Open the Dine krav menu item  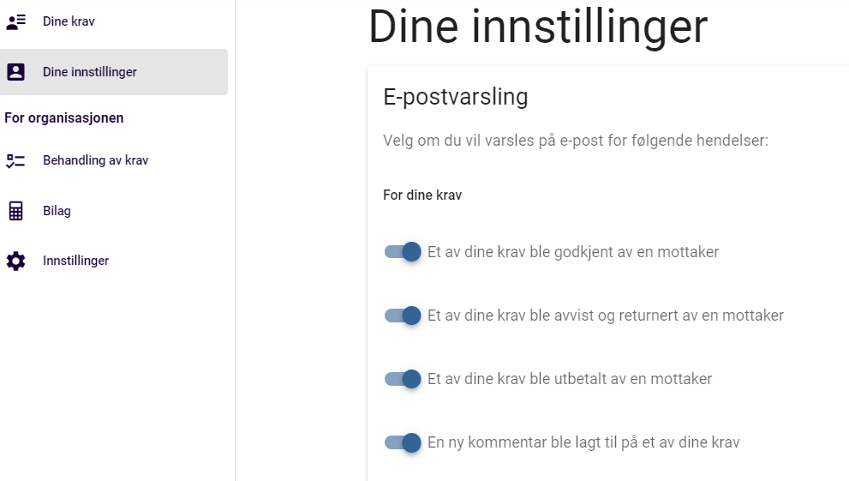click(114, 21)
